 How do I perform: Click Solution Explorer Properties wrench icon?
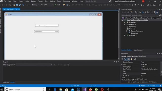tap(154, 12)
